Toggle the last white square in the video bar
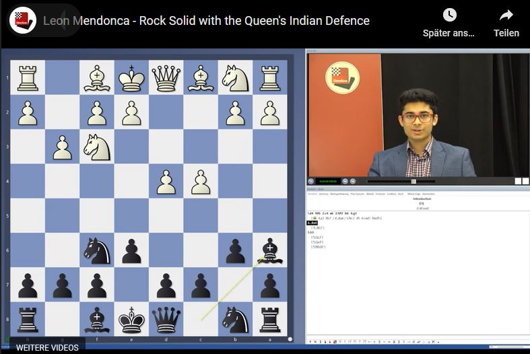 (525, 182)
